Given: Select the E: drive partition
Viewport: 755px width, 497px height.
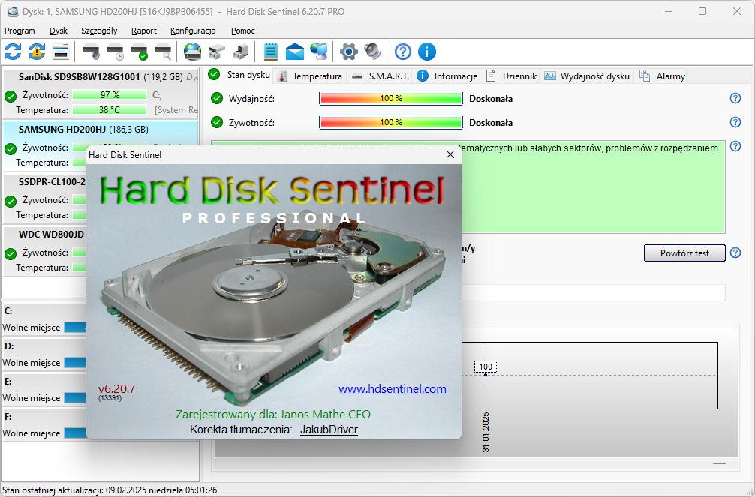Looking at the screenshot, I should click(x=44, y=390).
